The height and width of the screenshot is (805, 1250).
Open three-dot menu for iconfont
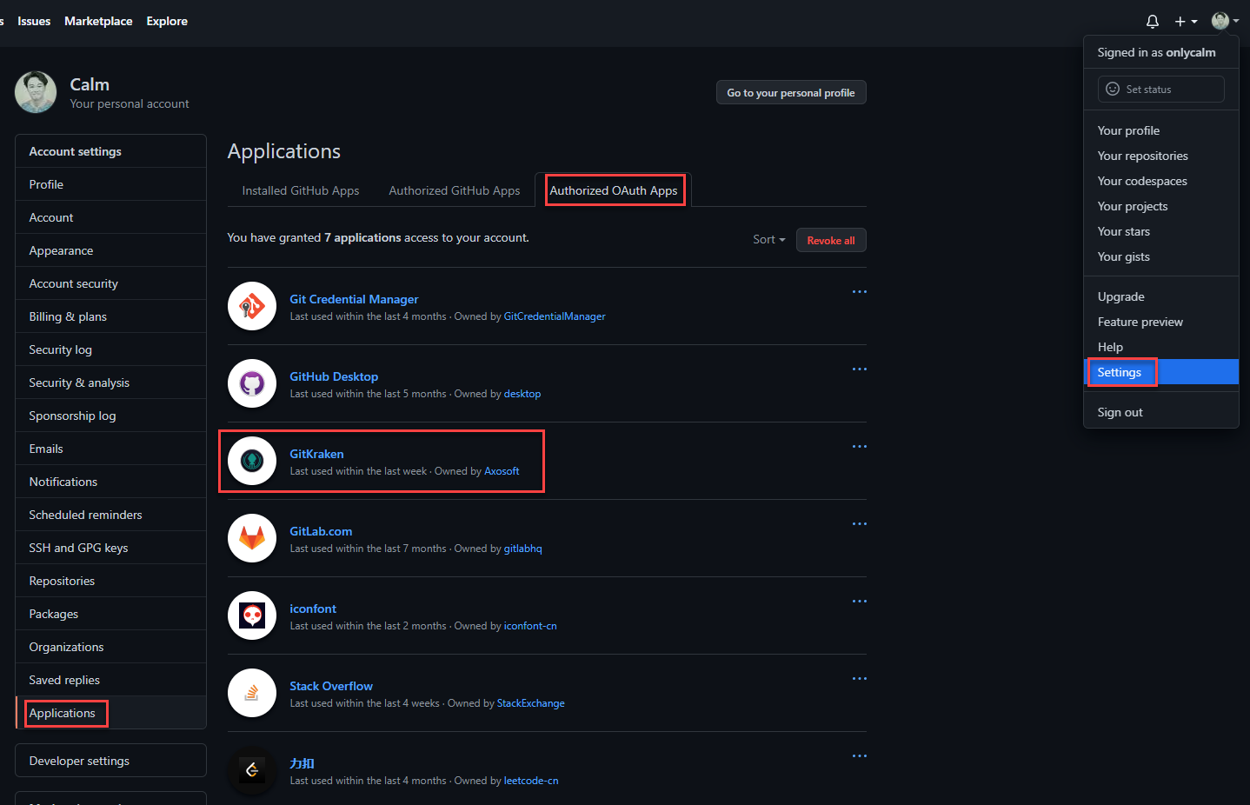pos(860,602)
